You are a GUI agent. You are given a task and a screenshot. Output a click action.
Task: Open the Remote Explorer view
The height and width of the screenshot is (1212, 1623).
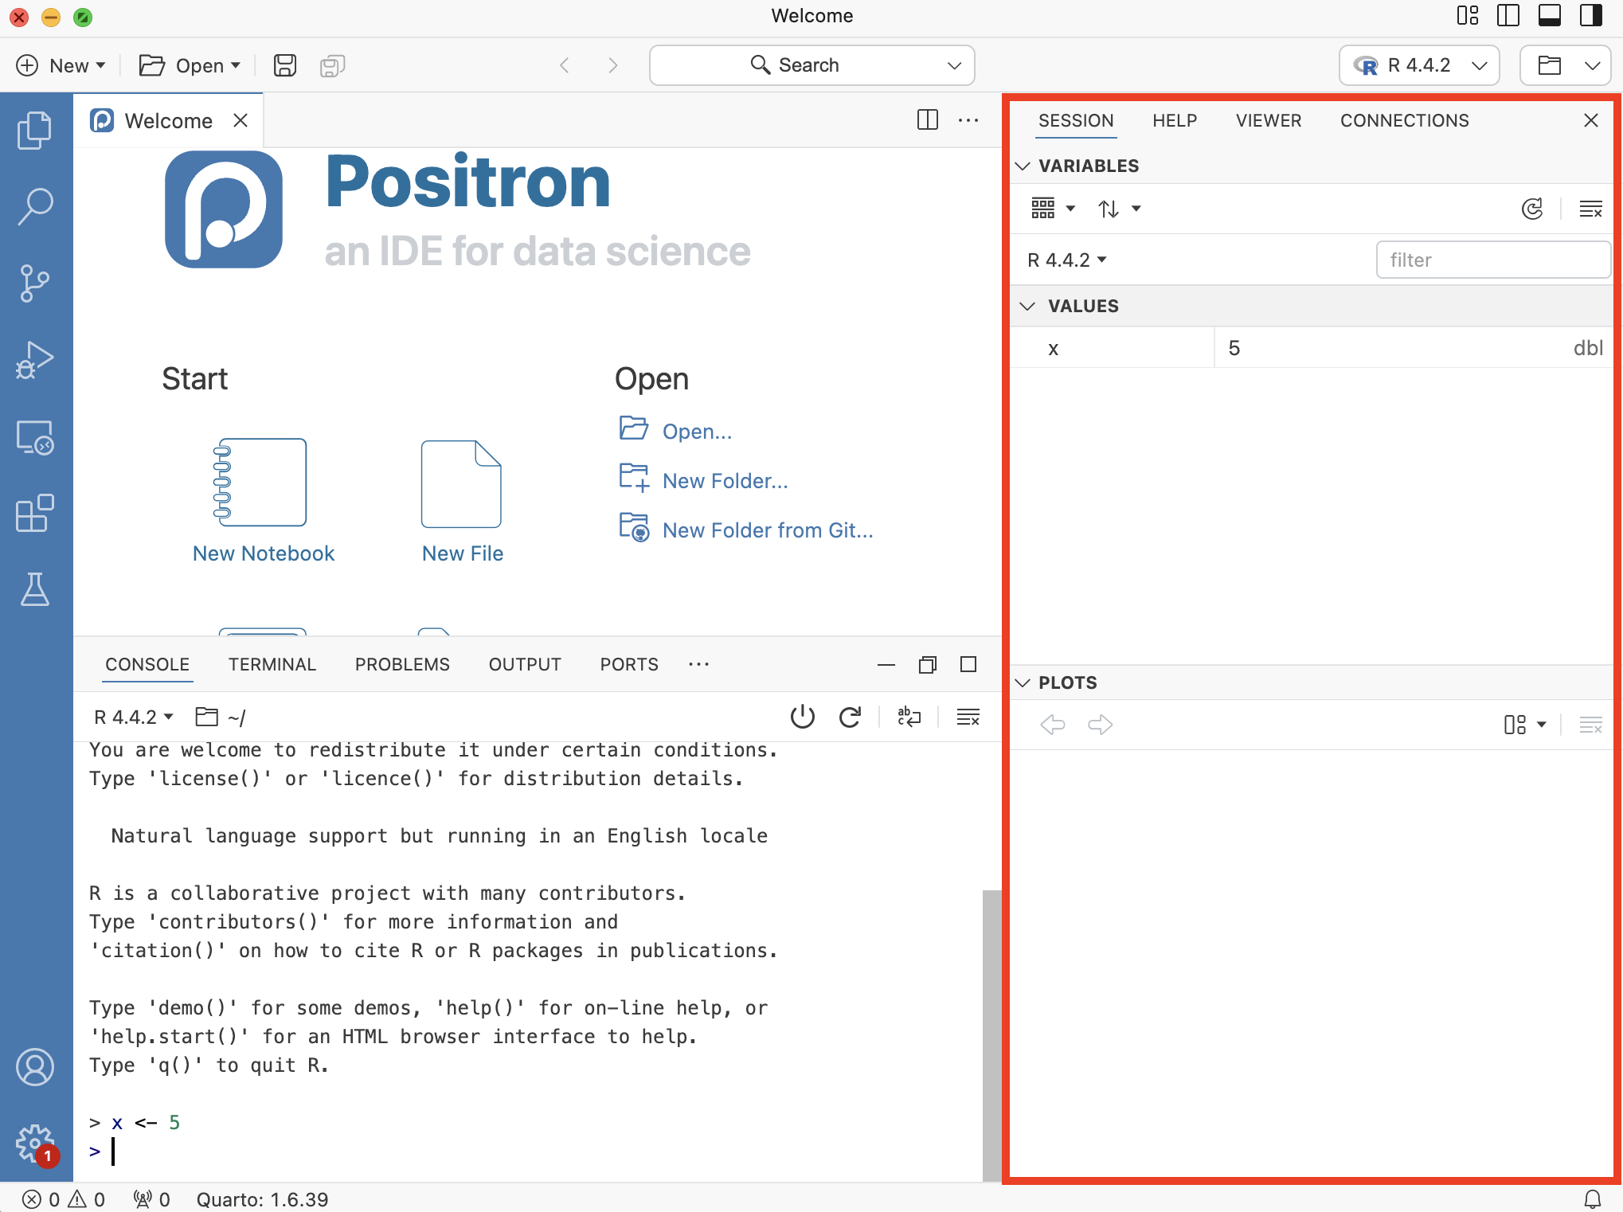tap(35, 437)
